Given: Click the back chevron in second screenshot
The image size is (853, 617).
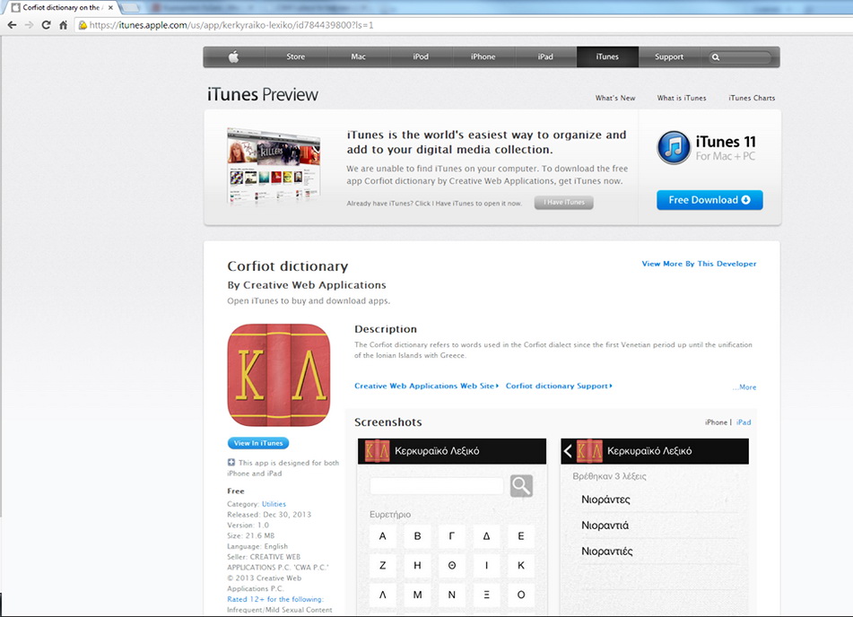Looking at the screenshot, I should click(568, 451).
